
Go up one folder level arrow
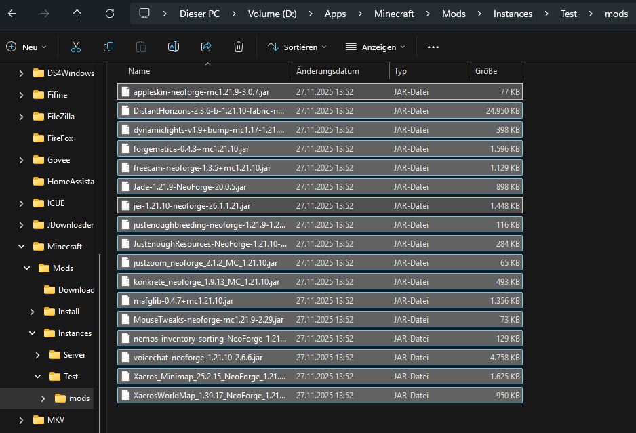pyautogui.click(x=77, y=14)
